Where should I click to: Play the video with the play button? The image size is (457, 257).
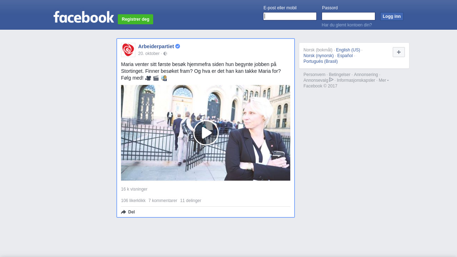point(206,133)
